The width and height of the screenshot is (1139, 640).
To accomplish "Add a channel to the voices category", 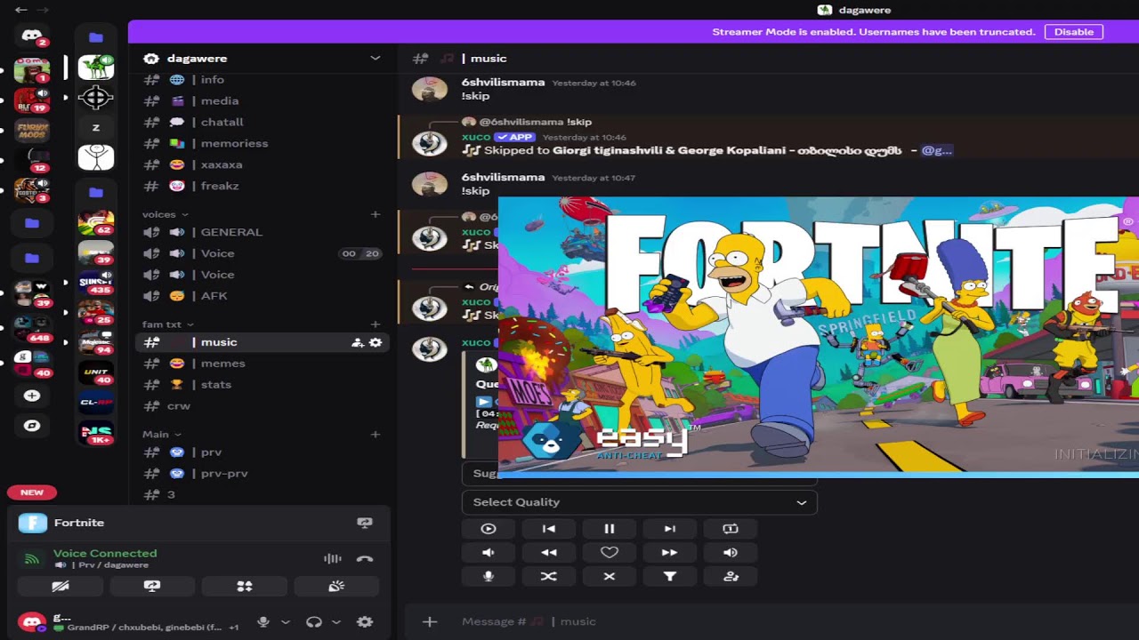I will click(376, 214).
